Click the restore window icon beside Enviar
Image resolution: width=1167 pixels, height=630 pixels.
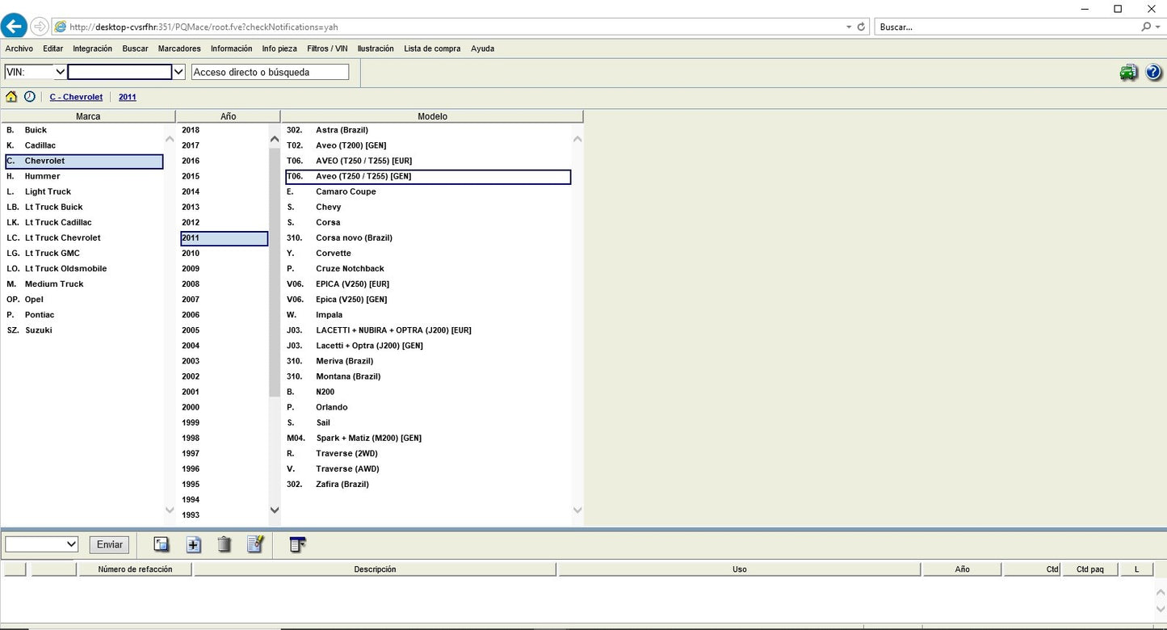tap(162, 544)
